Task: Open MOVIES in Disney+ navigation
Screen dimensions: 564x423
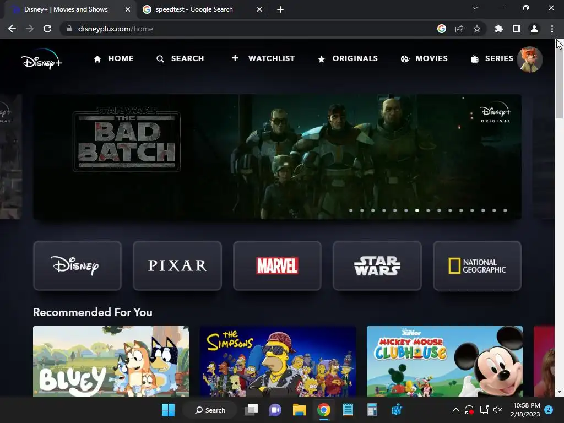Action: 424,58
